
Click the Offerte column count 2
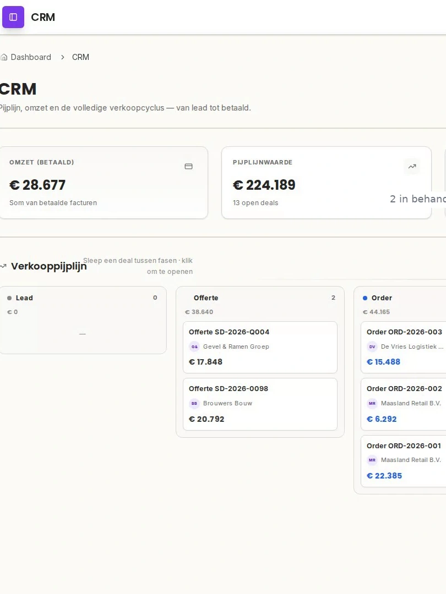(333, 298)
